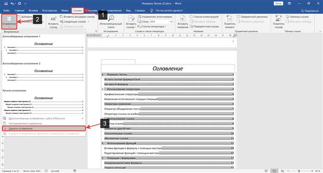Viewport: 323px width, 173px height.
Task: Click Список иллюстраций button
Action: pos(204,16)
